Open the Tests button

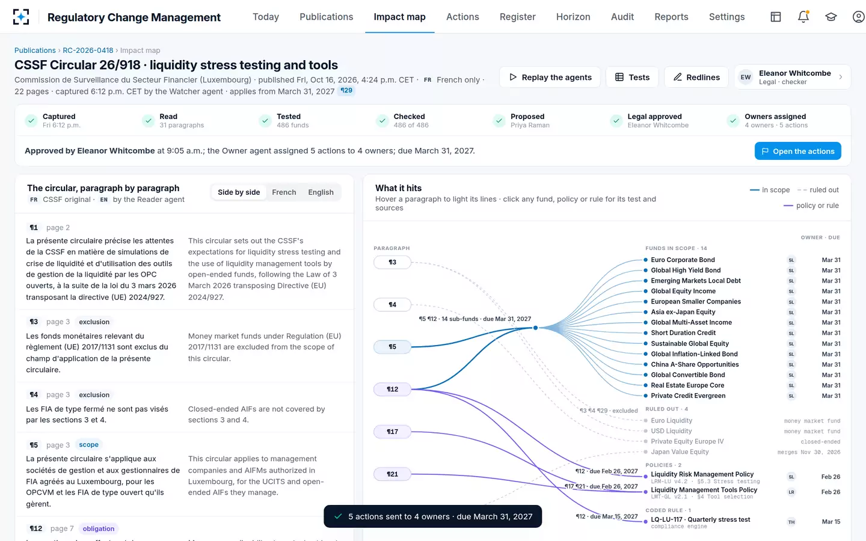pos(632,77)
